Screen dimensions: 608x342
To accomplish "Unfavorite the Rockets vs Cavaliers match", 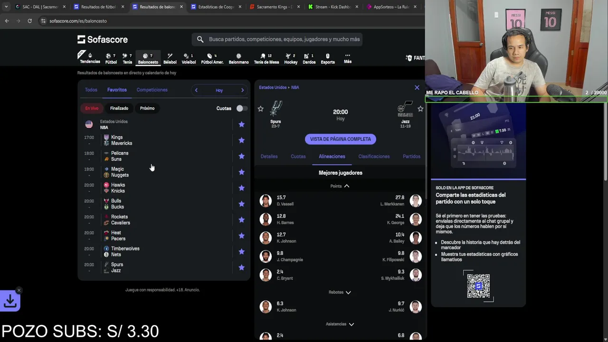I will (241, 220).
